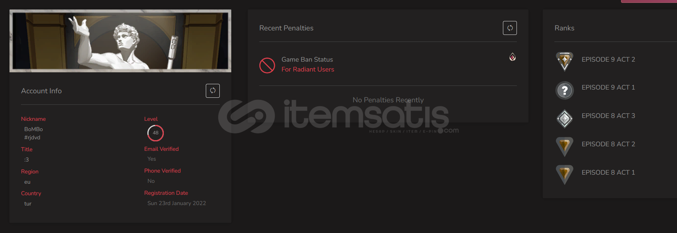Select the Episode 9 Act 2 rank badge
The height and width of the screenshot is (233, 677).
(565, 61)
